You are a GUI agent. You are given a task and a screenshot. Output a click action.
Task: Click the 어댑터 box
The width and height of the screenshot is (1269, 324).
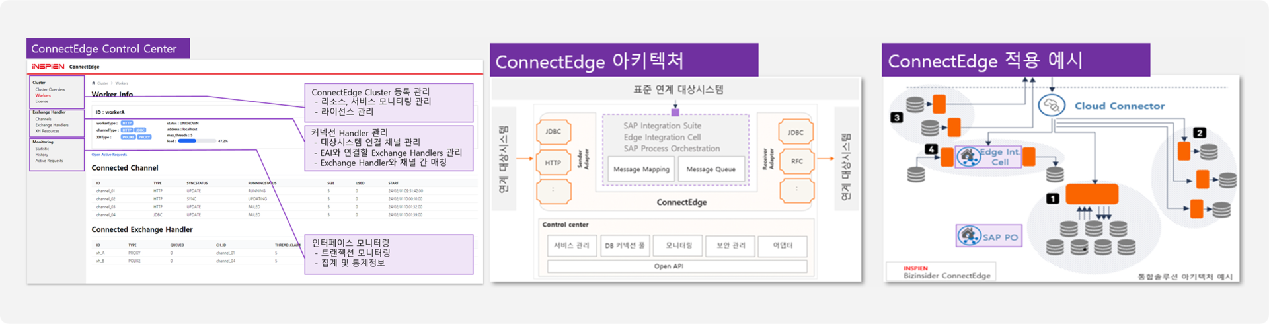click(x=783, y=245)
